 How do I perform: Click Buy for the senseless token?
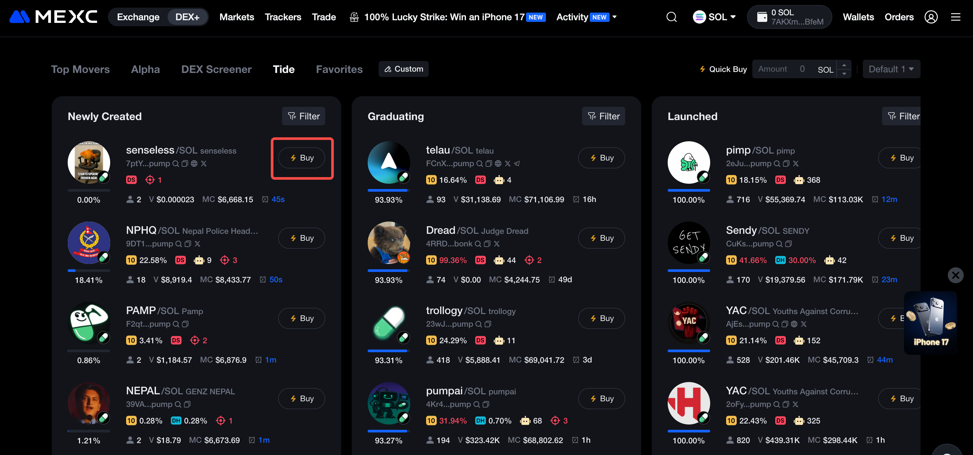pos(301,158)
